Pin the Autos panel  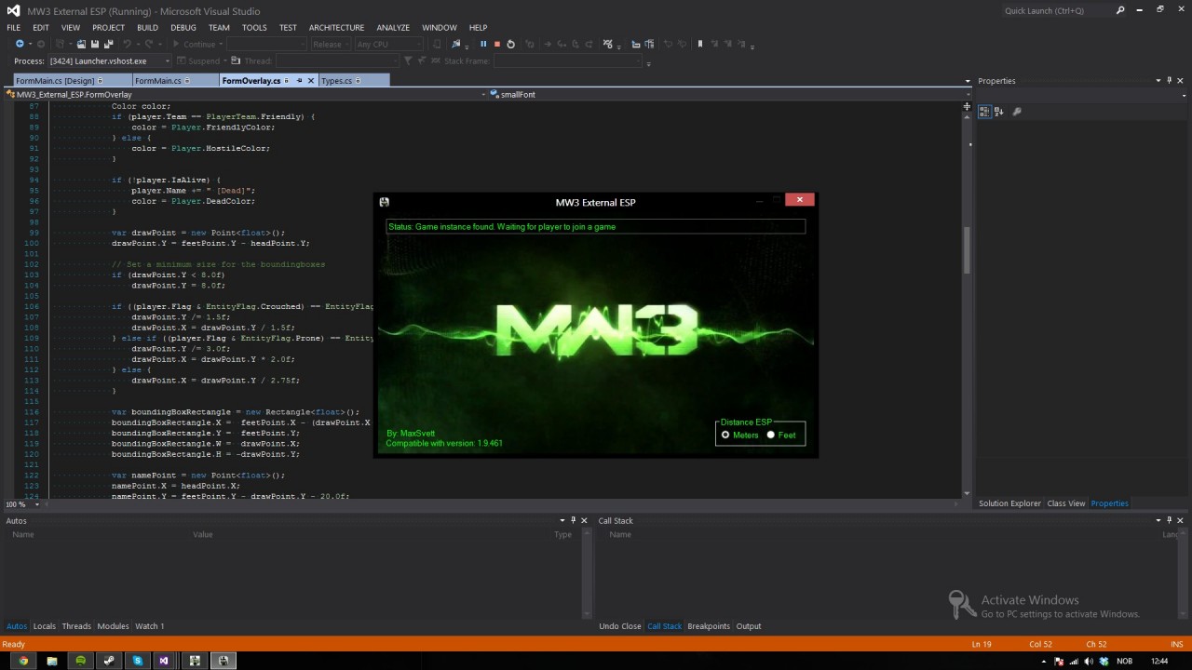coord(574,520)
